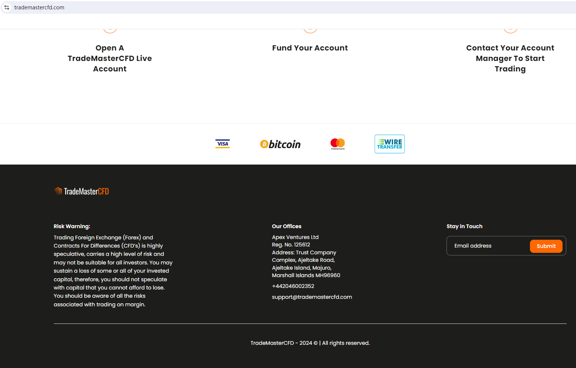The height and width of the screenshot is (368, 576).
Task: Select the 'Fund Your Account' heading
Action: (x=310, y=48)
